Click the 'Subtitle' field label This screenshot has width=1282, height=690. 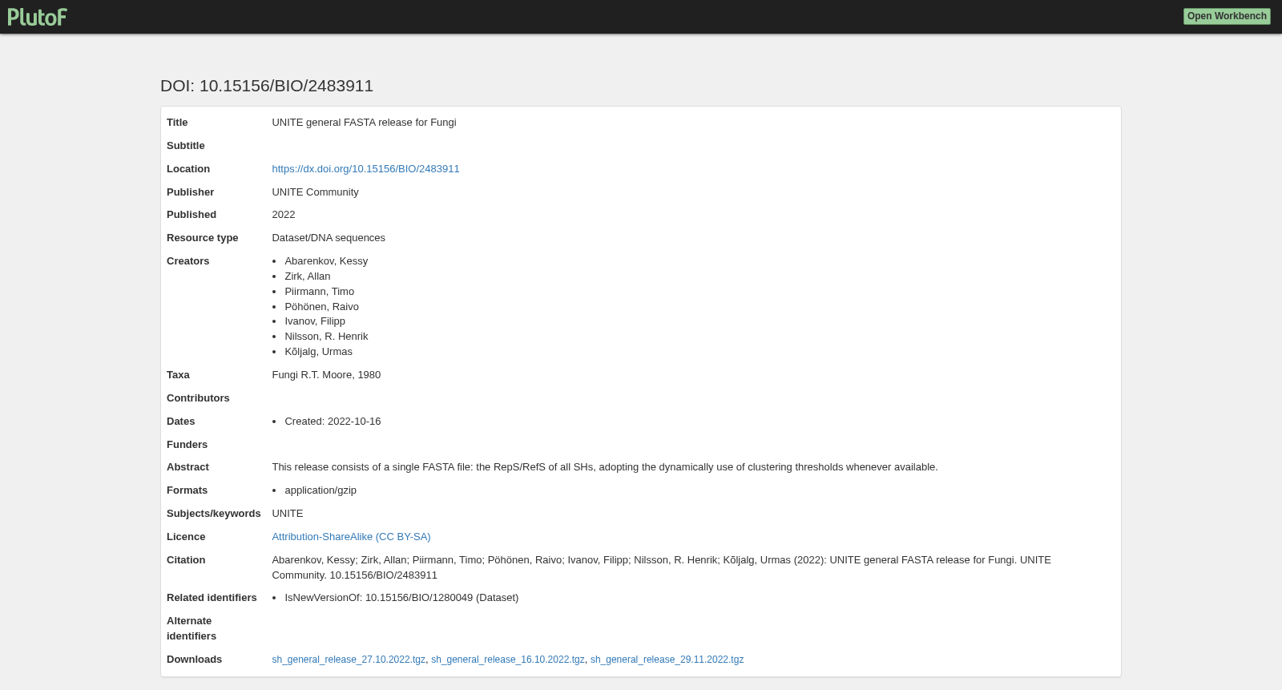(186, 146)
